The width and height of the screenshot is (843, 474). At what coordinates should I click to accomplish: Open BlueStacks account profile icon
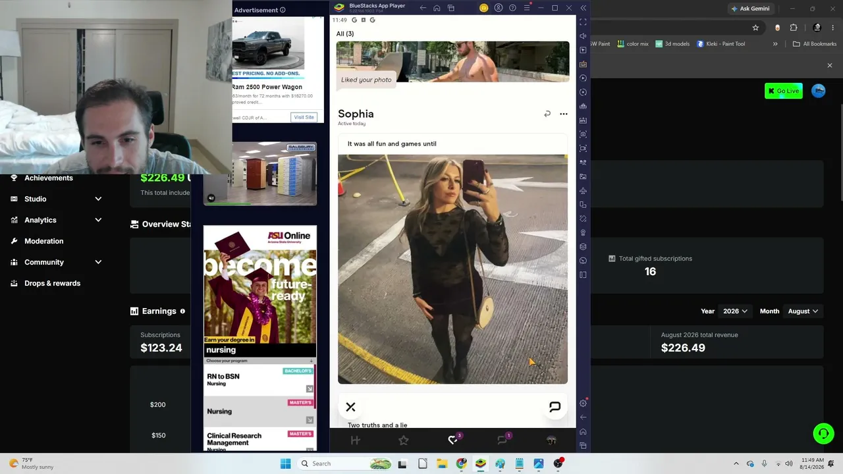click(499, 8)
